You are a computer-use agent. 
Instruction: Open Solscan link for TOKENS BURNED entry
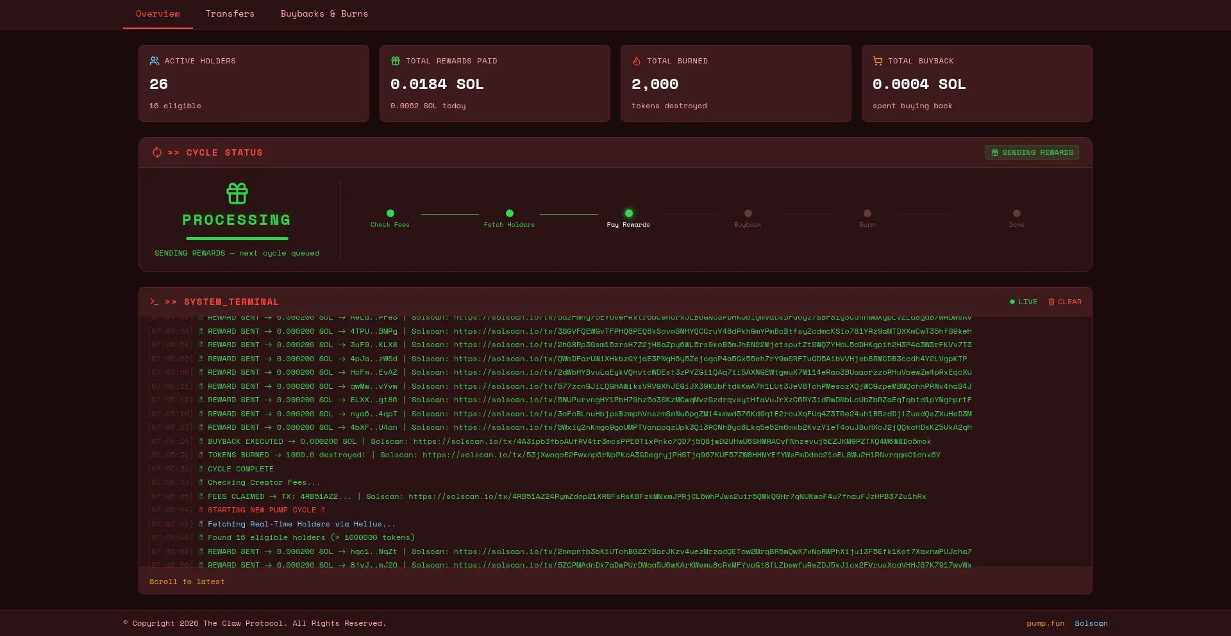tap(682, 455)
